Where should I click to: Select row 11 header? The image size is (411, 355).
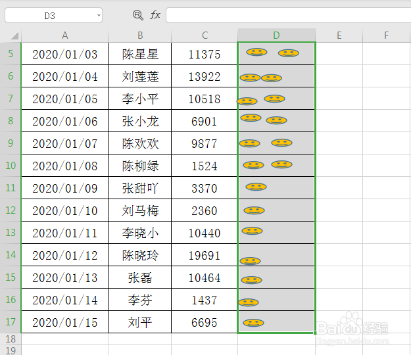pos(11,188)
